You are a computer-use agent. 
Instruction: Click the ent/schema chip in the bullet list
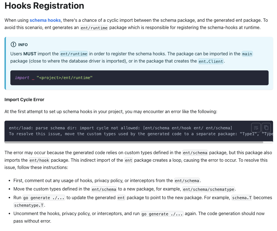(187, 180)
